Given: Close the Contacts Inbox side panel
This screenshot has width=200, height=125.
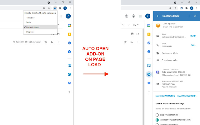Looking at the screenshot, I should point(195,16).
